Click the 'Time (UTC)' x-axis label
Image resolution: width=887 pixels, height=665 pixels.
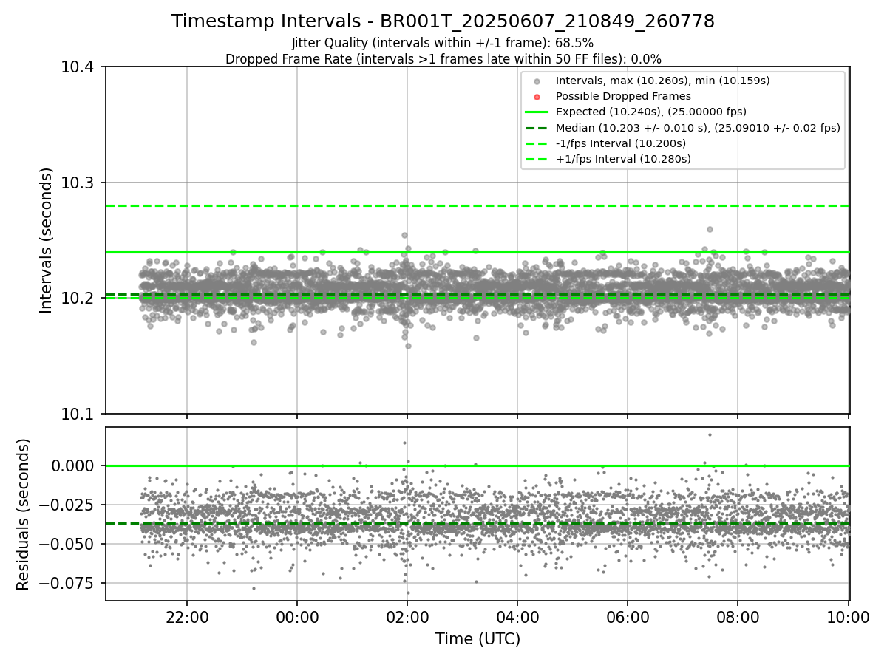coord(478,639)
